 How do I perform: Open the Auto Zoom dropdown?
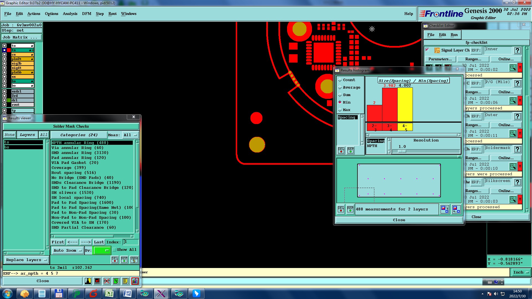[68, 251]
